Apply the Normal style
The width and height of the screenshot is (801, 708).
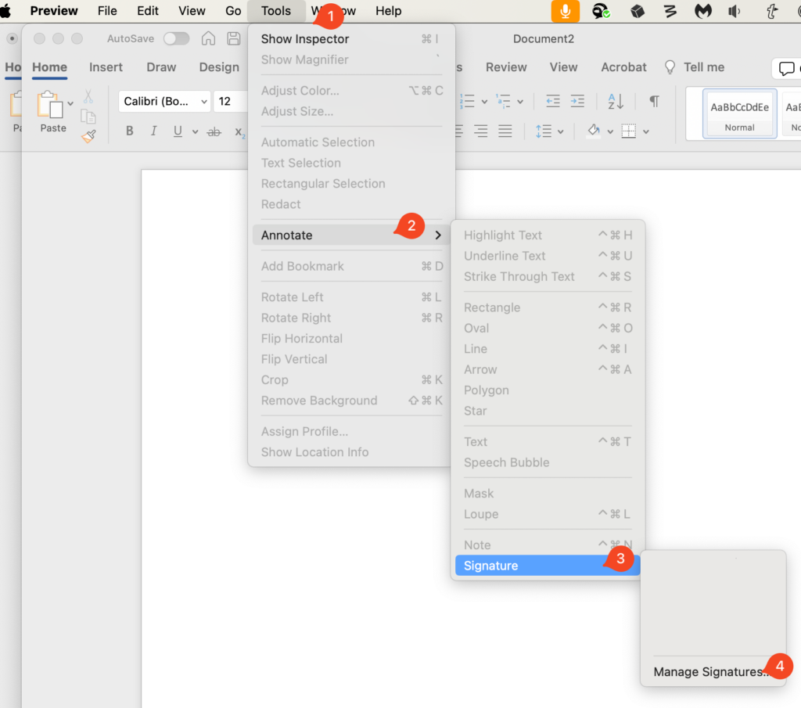(738, 113)
